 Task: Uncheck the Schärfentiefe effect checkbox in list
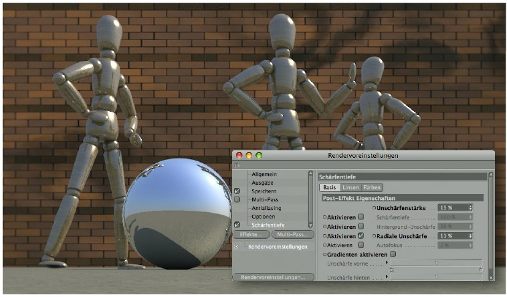[237, 225]
